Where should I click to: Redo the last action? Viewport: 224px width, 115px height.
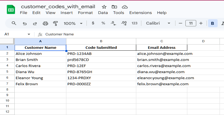pos(35,23)
